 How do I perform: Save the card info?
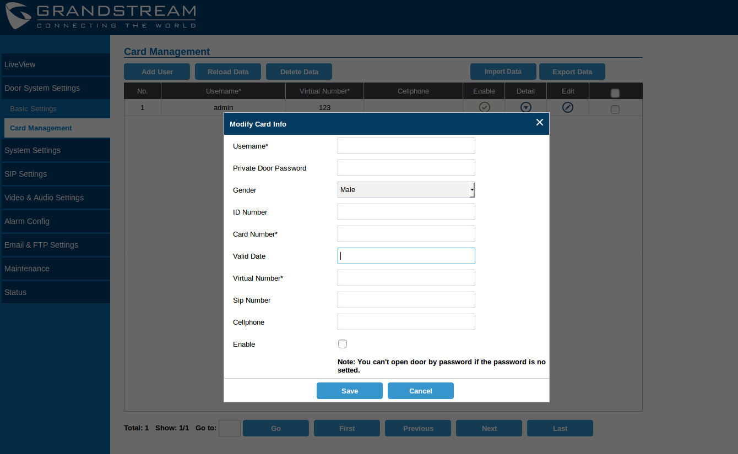pyautogui.click(x=350, y=391)
